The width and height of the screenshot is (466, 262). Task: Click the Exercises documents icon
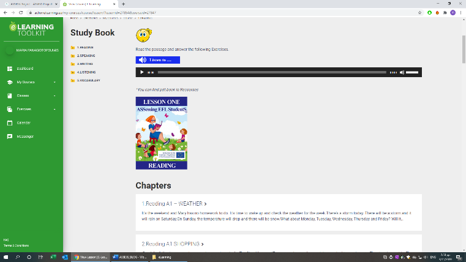(10, 110)
